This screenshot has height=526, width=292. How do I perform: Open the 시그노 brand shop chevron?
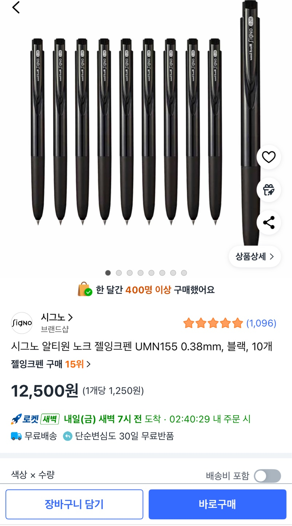pos(70,317)
